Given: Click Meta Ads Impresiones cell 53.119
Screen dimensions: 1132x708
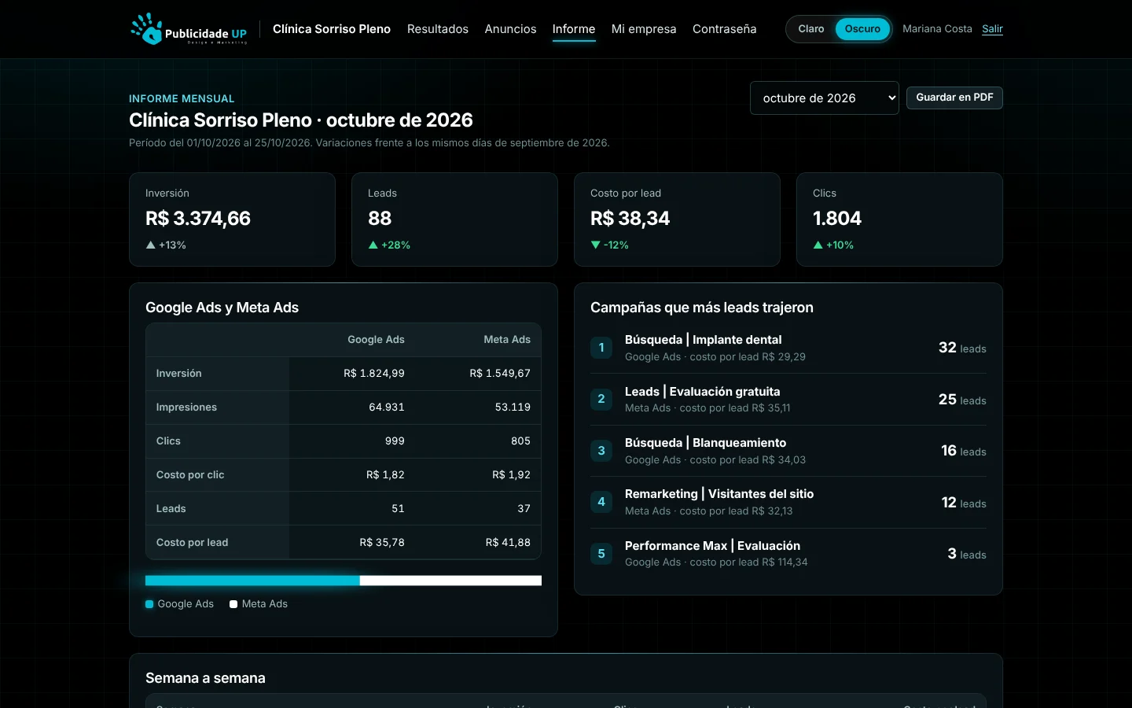Looking at the screenshot, I should [513, 407].
